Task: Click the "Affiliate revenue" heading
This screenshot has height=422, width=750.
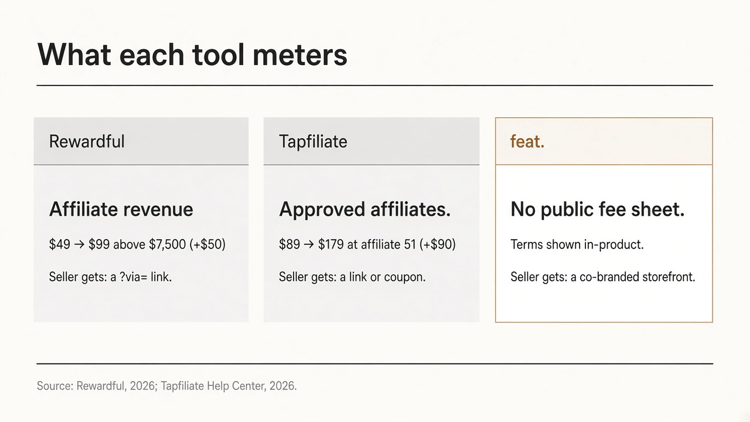Action: 121,209
